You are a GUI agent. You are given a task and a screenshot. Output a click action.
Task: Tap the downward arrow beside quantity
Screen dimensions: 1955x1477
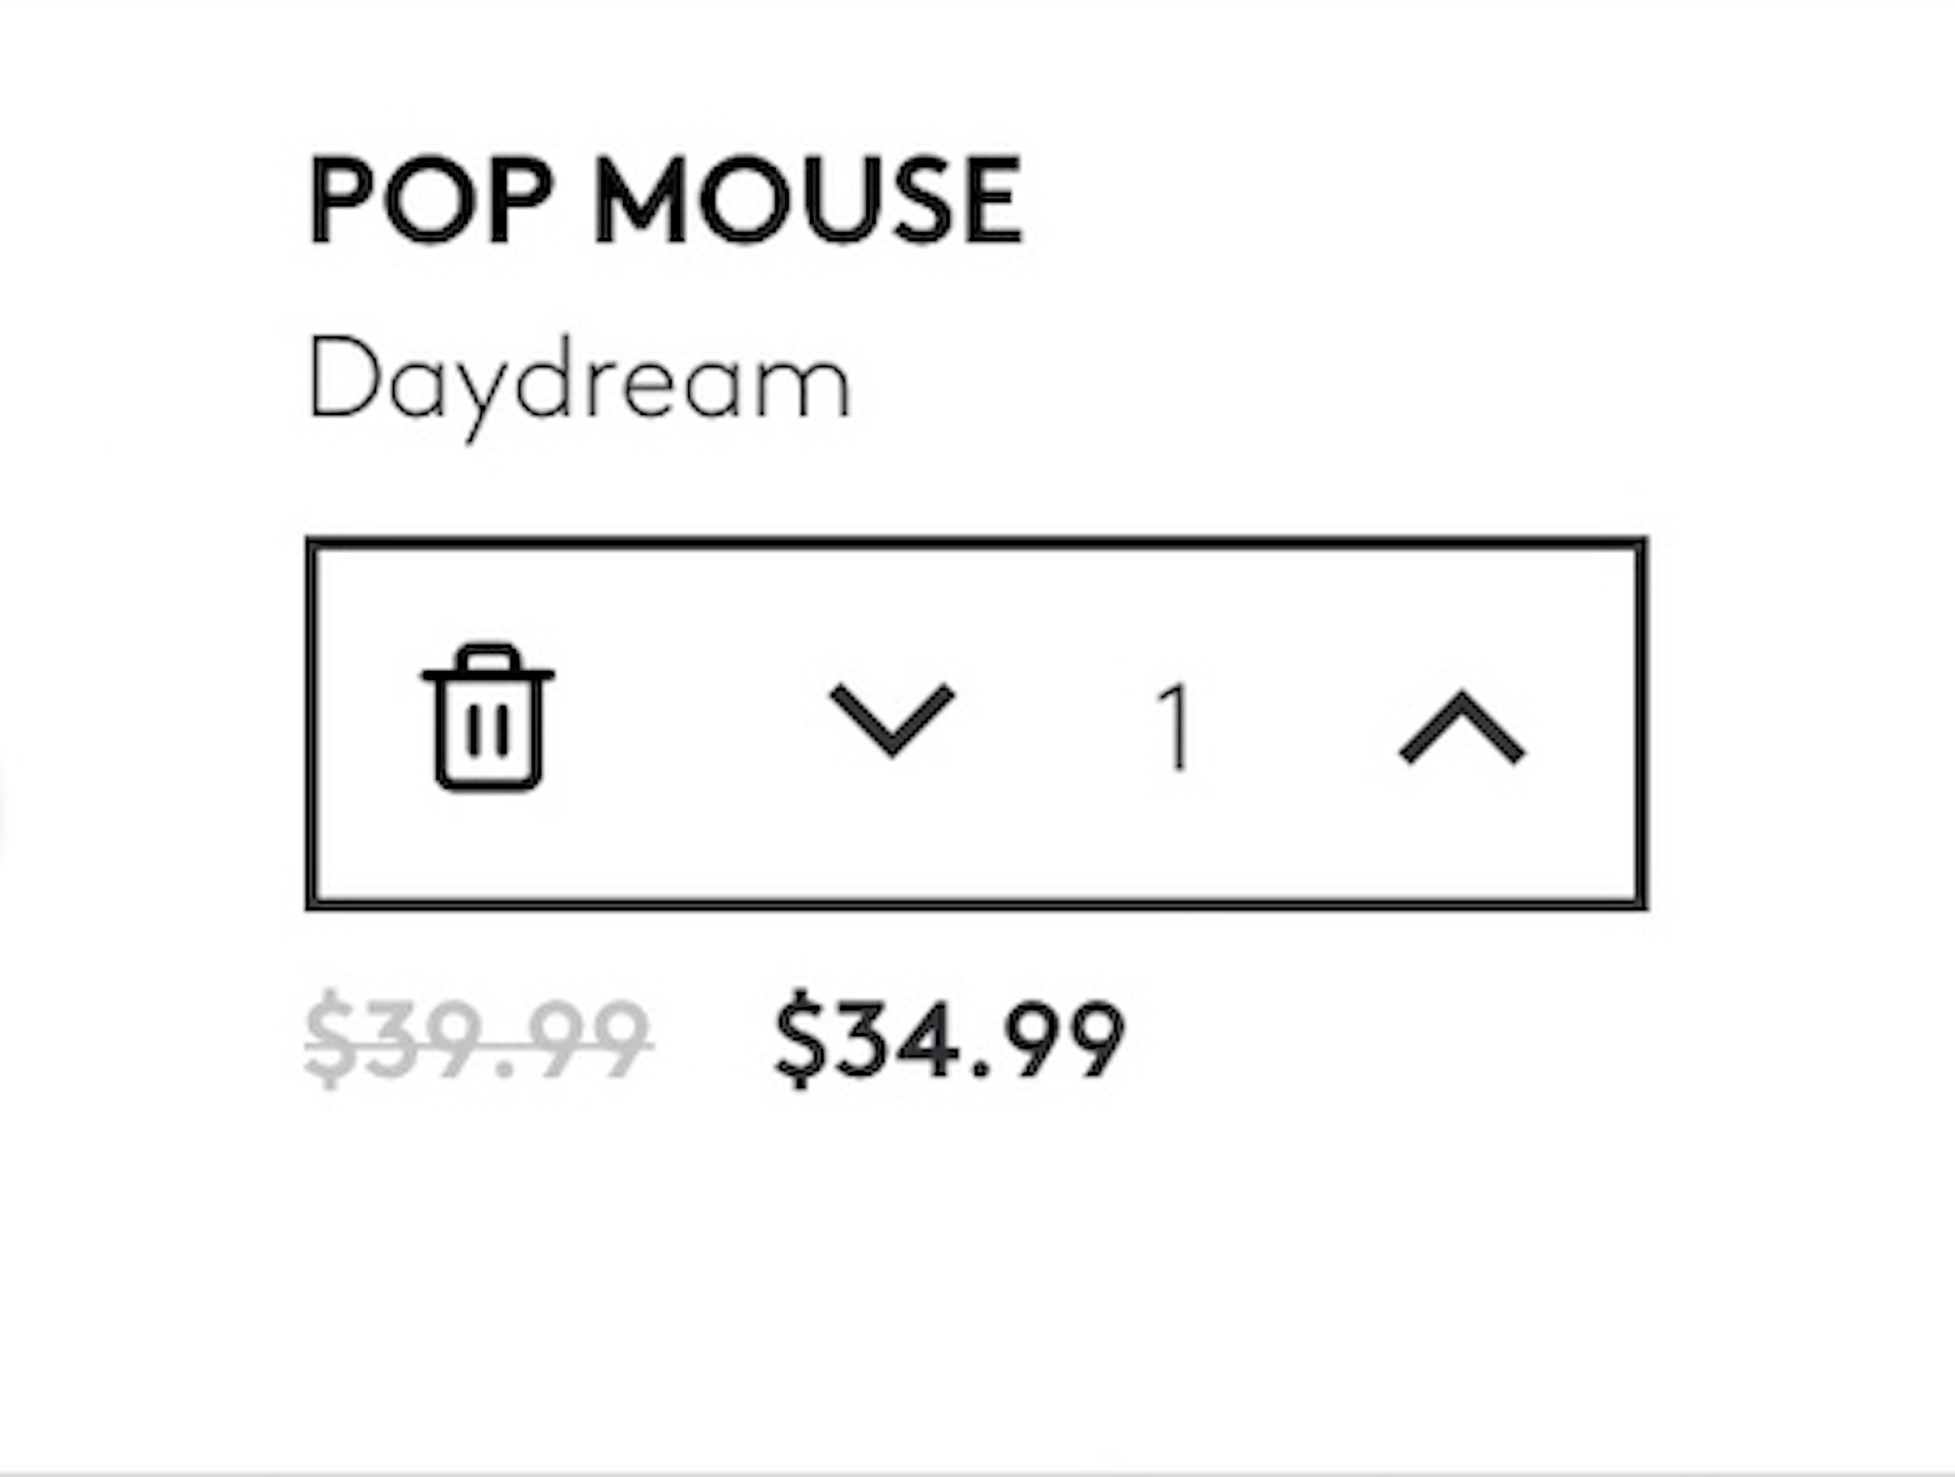[x=892, y=720]
